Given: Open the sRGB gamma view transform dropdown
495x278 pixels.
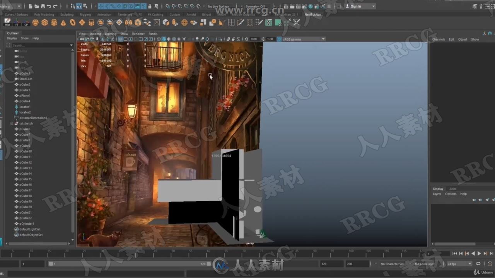Looking at the screenshot, I should pyautogui.click(x=304, y=39).
